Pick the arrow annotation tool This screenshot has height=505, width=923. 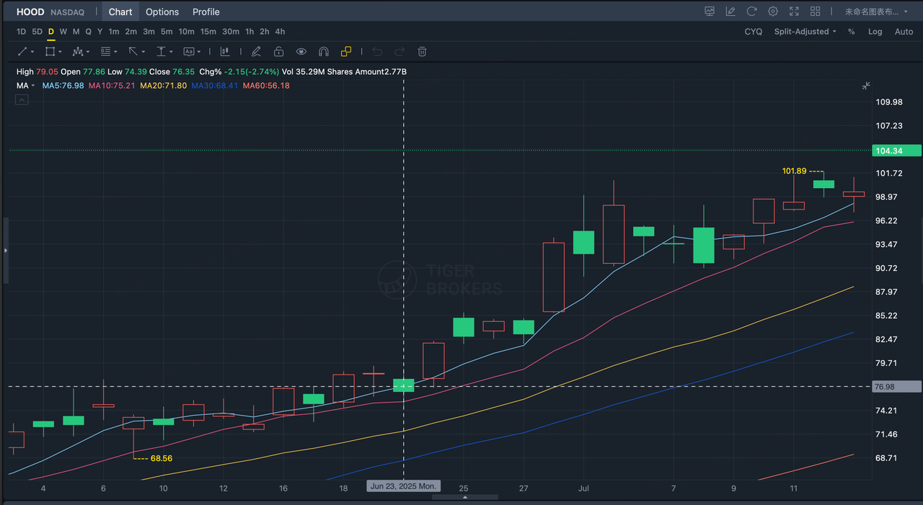(133, 51)
